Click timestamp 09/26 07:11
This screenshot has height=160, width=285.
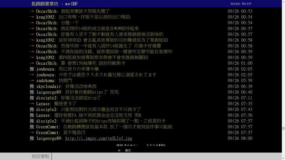(x=240, y=98)
